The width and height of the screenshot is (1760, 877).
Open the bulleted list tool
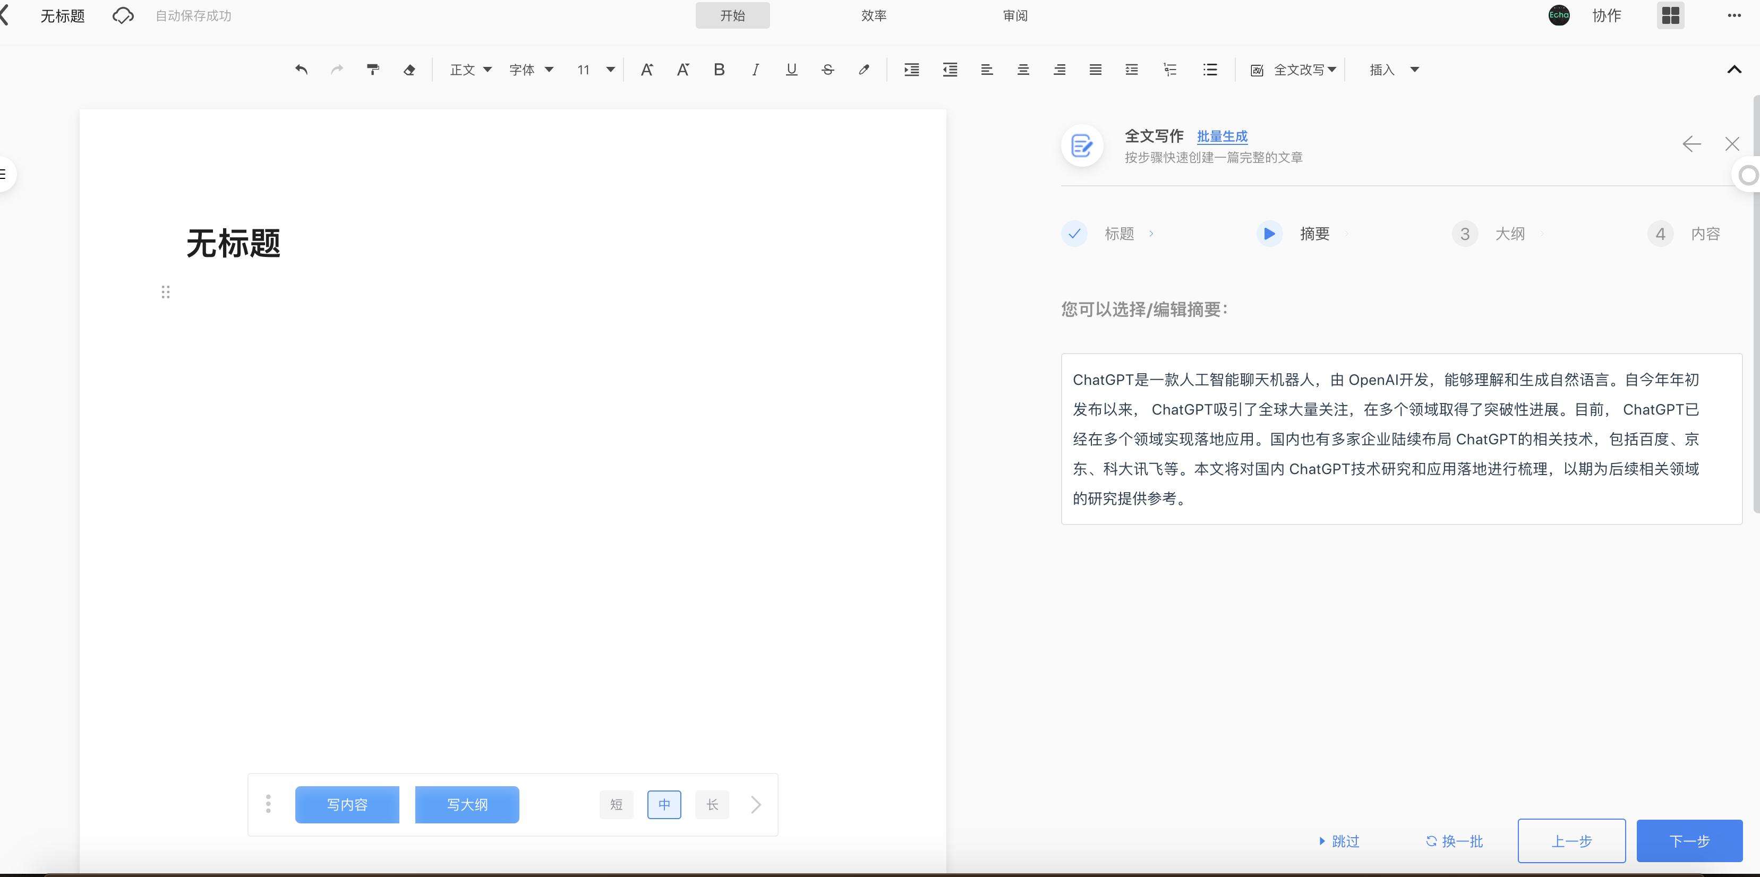(1209, 69)
